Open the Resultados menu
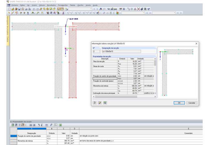This screenshot has width=209, height=145. tap(51, 5)
